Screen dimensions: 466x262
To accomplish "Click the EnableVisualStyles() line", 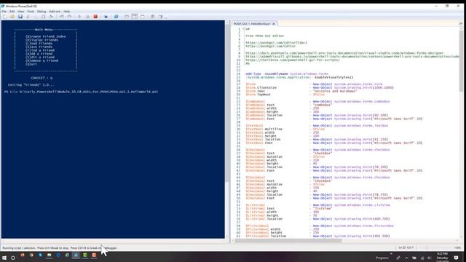I will pyautogui.click(x=299, y=77).
